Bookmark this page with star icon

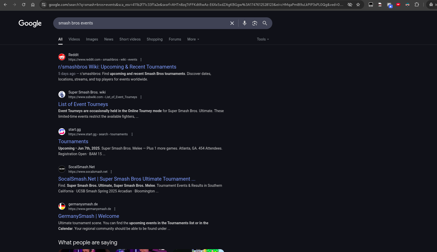358,5
